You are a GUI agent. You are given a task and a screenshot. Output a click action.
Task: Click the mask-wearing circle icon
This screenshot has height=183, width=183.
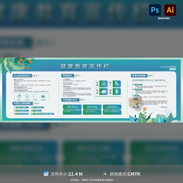[27, 96]
